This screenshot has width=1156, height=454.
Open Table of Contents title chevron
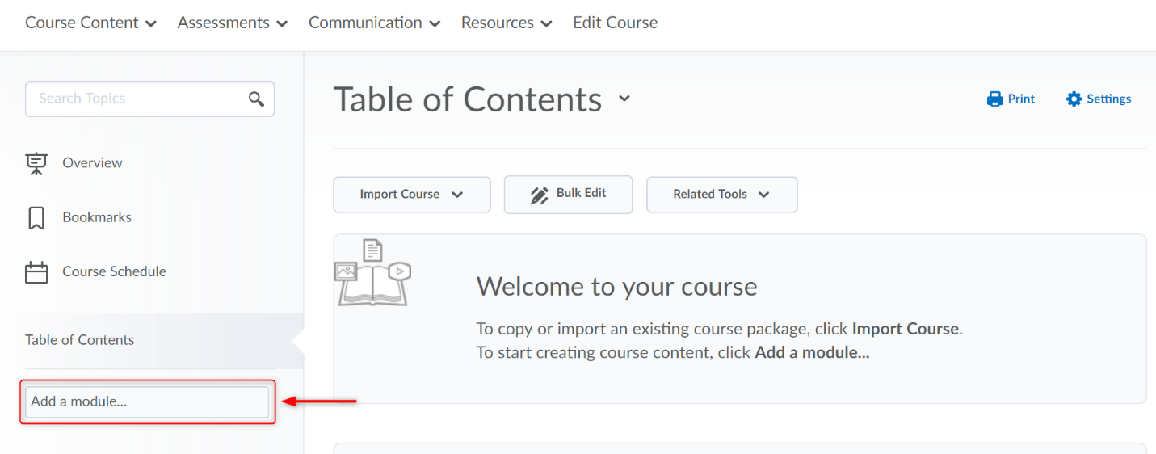point(624,99)
